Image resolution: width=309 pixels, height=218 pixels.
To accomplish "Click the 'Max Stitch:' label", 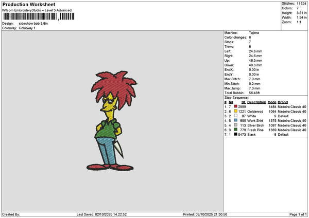I will click(x=232, y=79).
